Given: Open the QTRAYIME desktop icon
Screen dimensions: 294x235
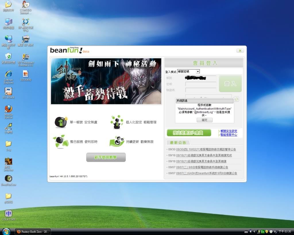Looking at the screenshot, I should click(x=8, y=215).
